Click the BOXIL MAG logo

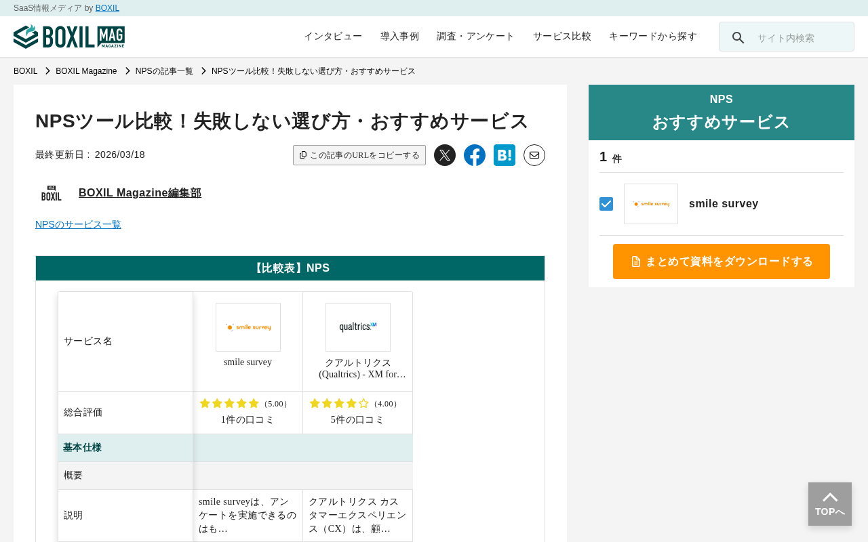[69, 37]
